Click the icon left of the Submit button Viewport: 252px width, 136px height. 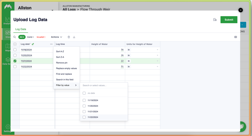click(x=215, y=20)
